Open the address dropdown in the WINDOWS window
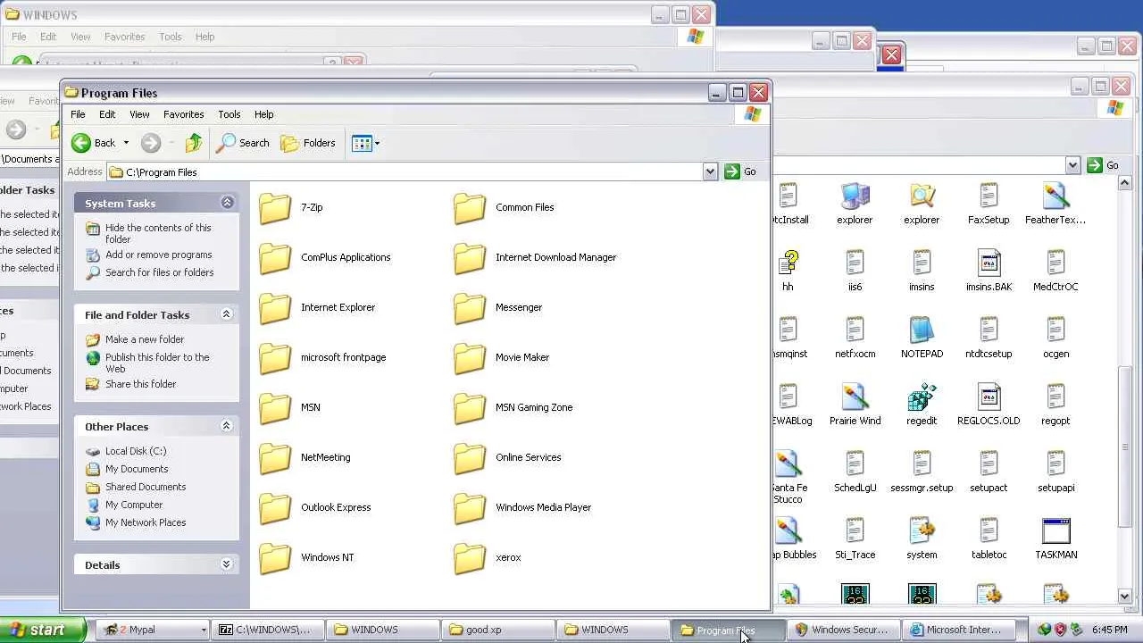The height and width of the screenshot is (643, 1143). [x=1072, y=165]
